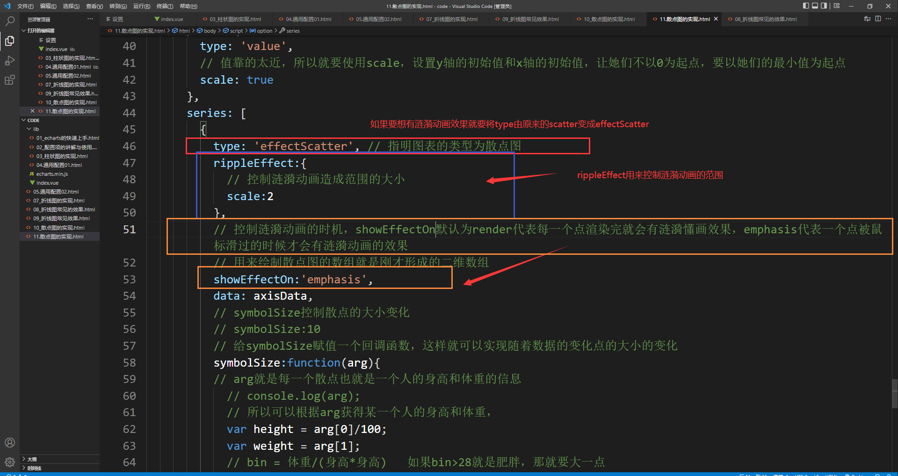The width and height of the screenshot is (898, 476).
Task: Toggle the bottom panel visibility
Action: [815, 6]
